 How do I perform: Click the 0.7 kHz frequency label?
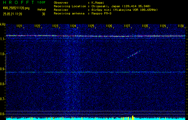pyautogui.click(x=2, y=99)
